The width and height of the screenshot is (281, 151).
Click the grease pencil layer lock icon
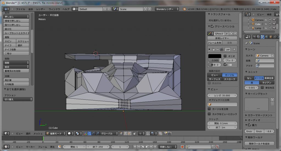coord(213,49)
